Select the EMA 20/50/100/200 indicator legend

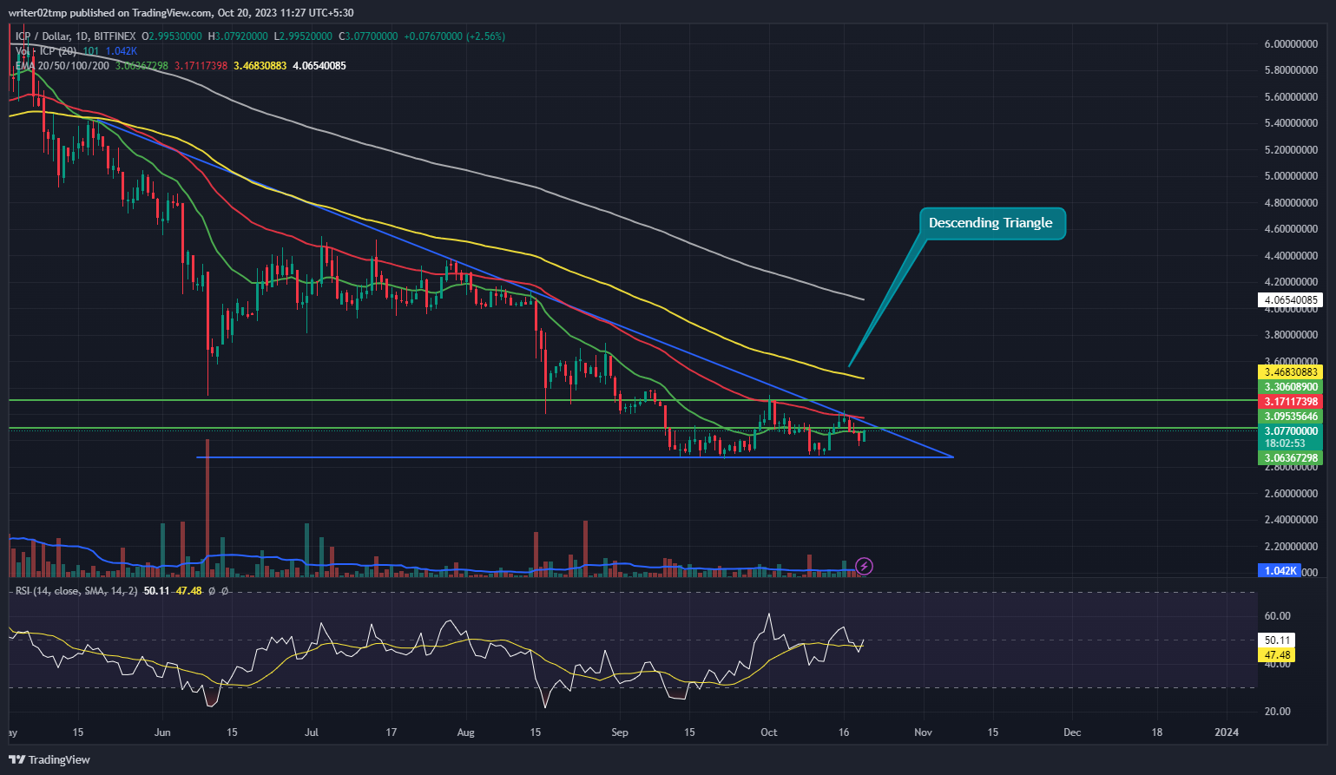coord(63,66)
